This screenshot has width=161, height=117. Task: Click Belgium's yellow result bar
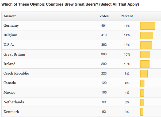(147, 36)
